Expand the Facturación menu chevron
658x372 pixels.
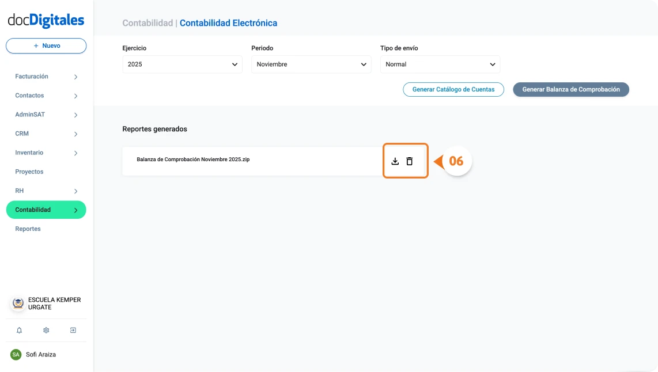(x=74, y=76)
